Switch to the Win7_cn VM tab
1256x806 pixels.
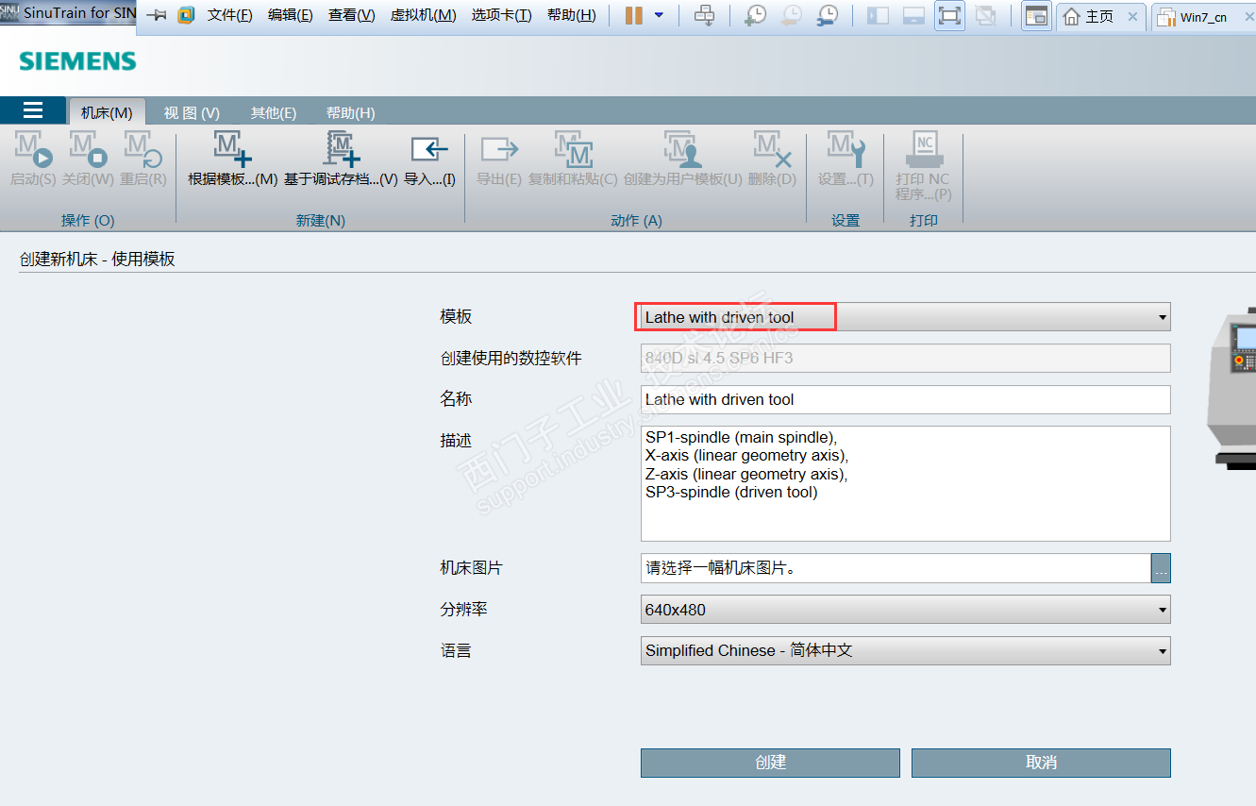pos(1203,18)
